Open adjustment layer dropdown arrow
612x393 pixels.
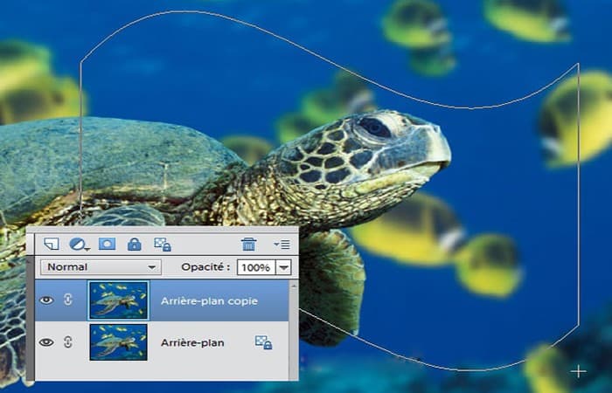click(x=87, y=248)
